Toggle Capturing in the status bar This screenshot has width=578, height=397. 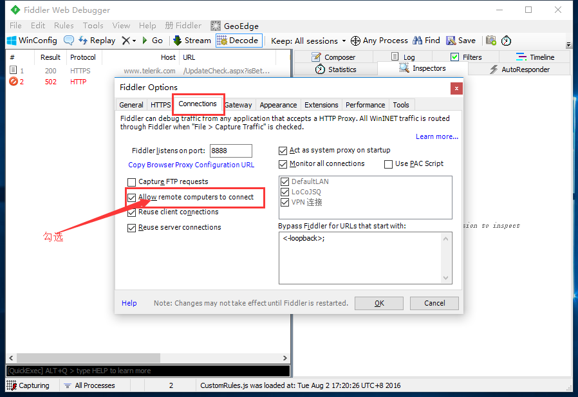tap(28, 385)
